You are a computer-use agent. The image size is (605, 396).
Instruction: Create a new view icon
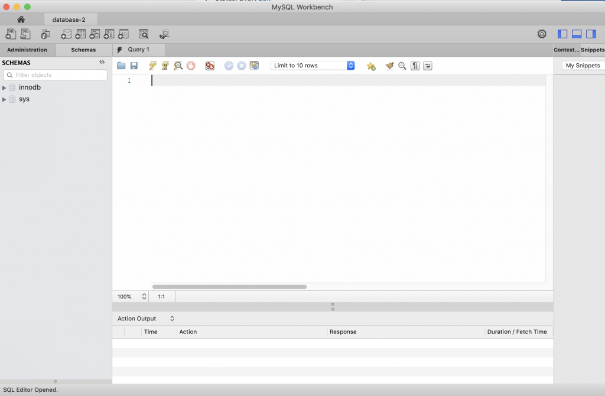[x=95, y=34]
